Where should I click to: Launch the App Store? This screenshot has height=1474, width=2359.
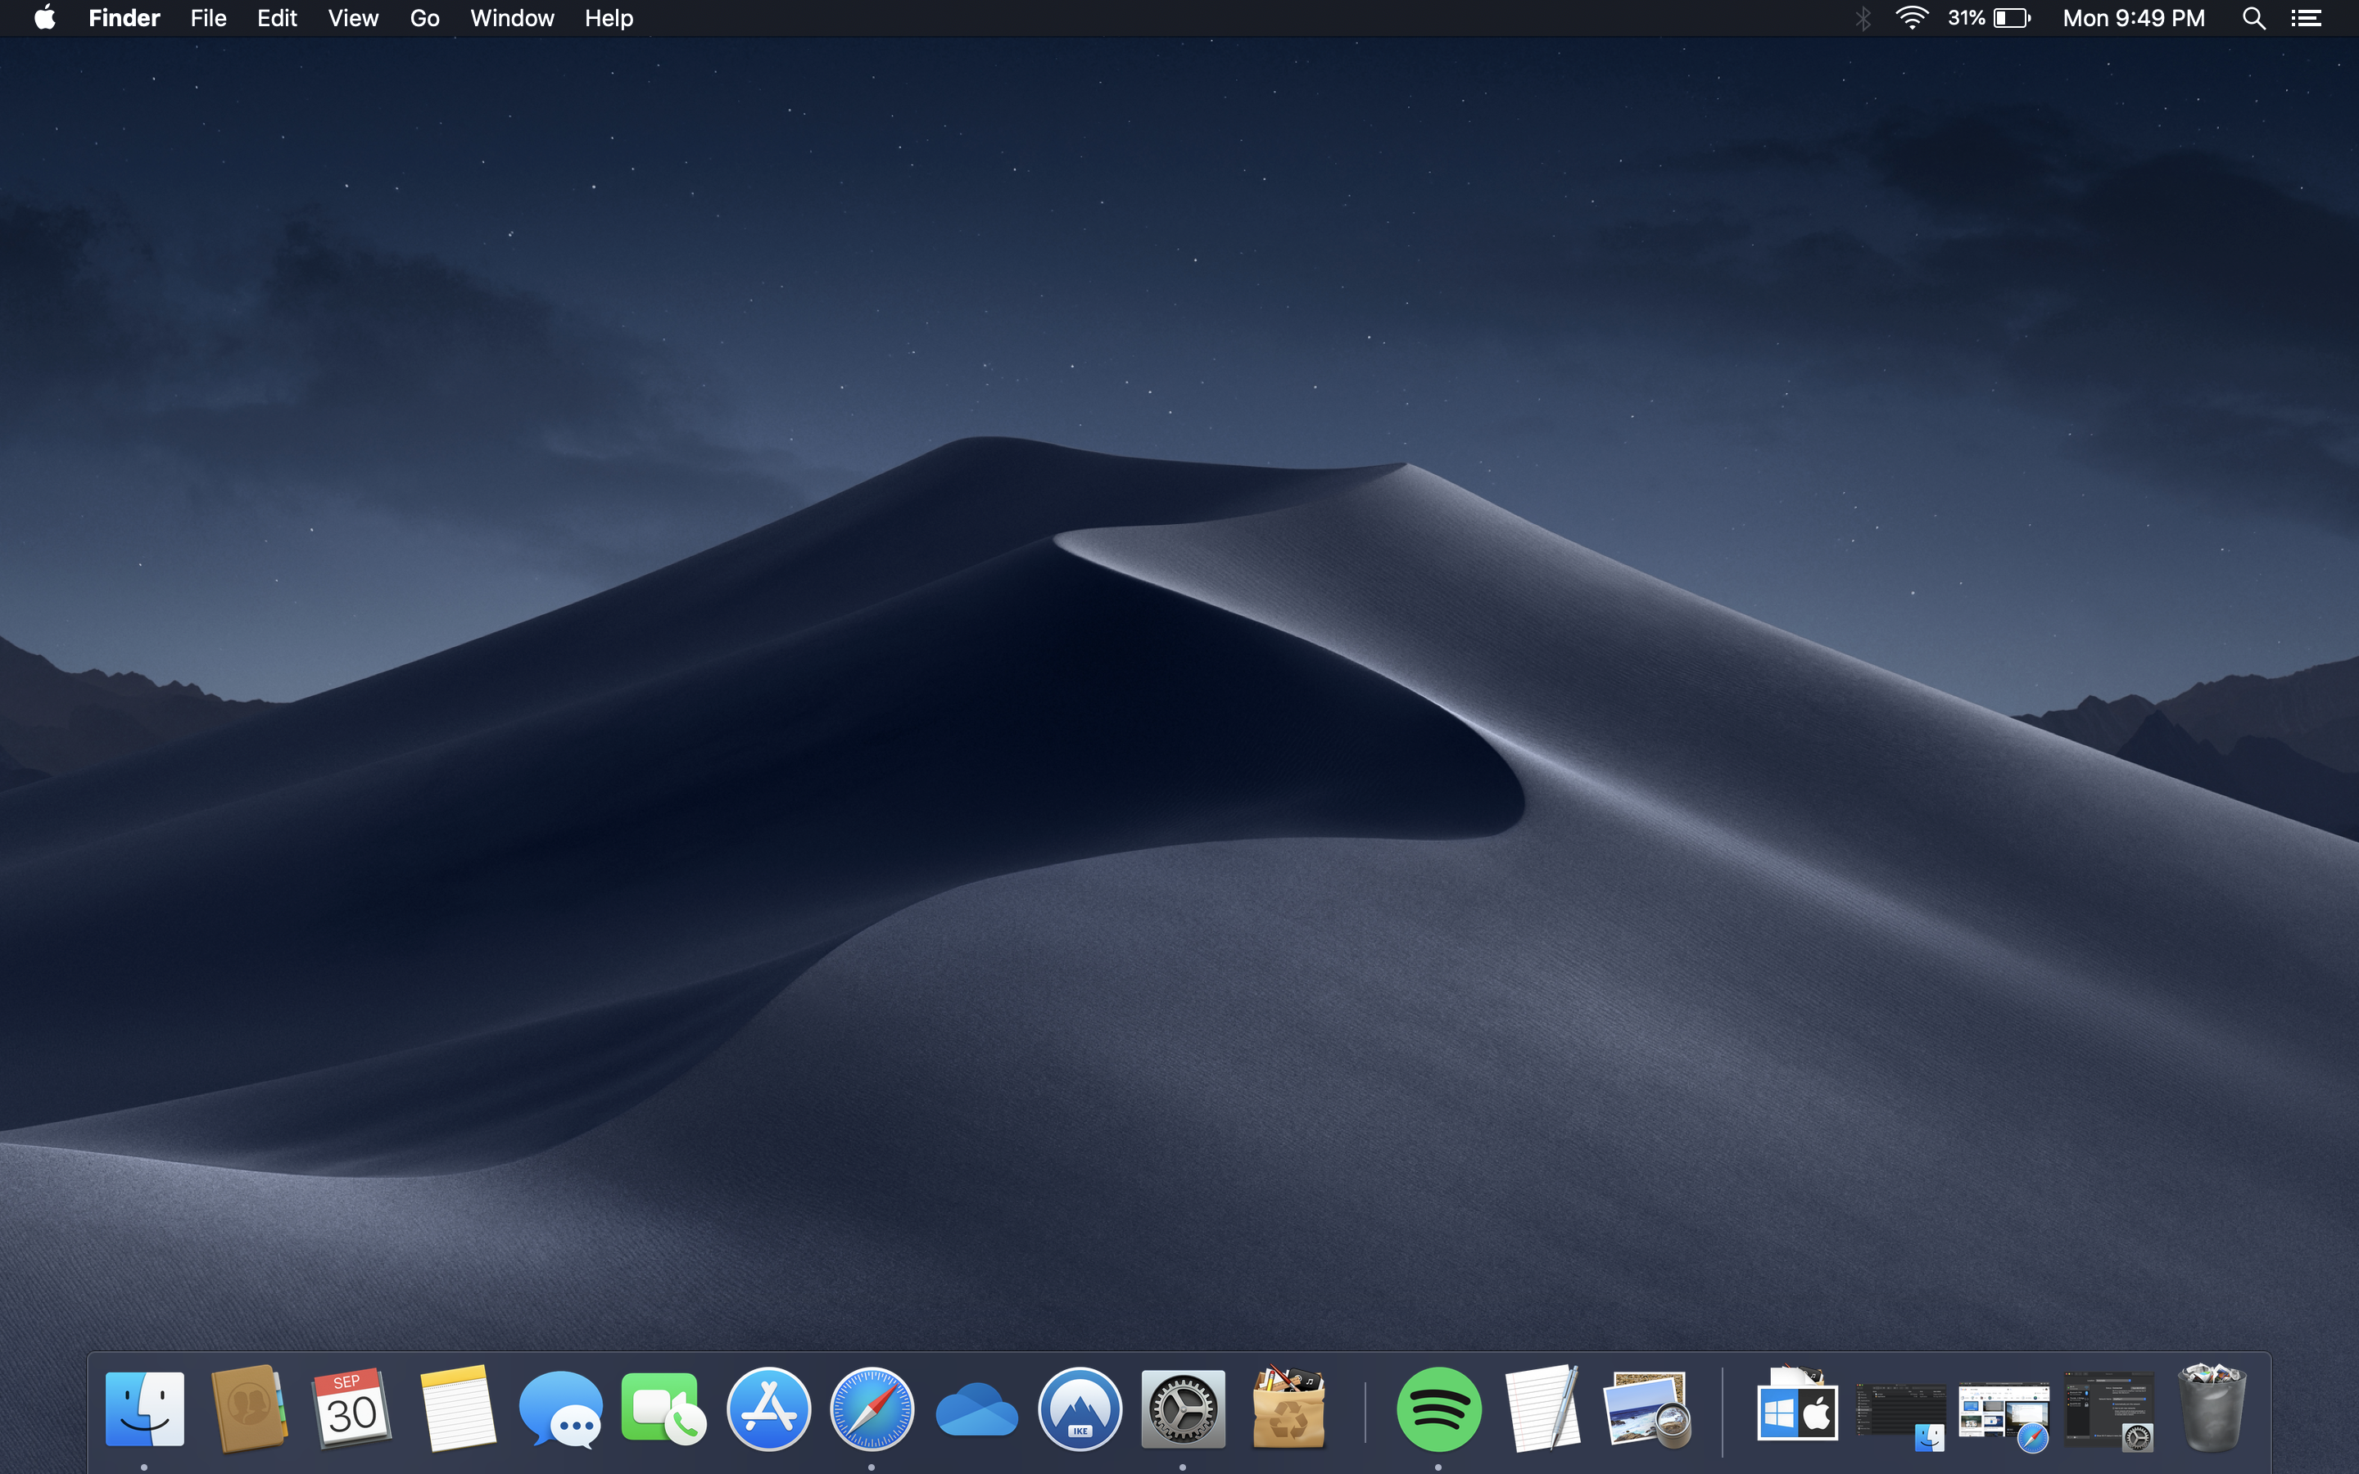tap(768, 1409)
